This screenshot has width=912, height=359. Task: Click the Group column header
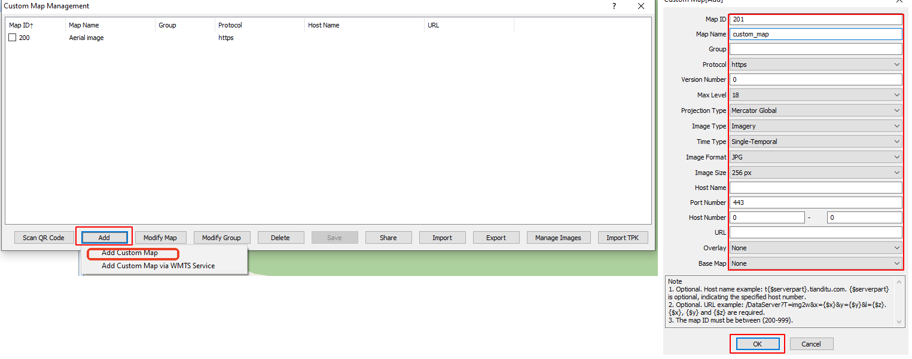(185, 25)
